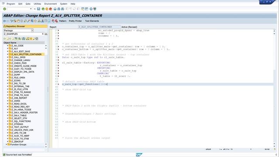The image size is (279, 157).
Task: Open Find with the binoculars icon
Action: (x=59, y=9)
